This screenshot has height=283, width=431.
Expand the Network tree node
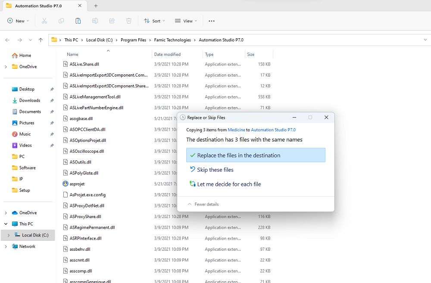6,246
